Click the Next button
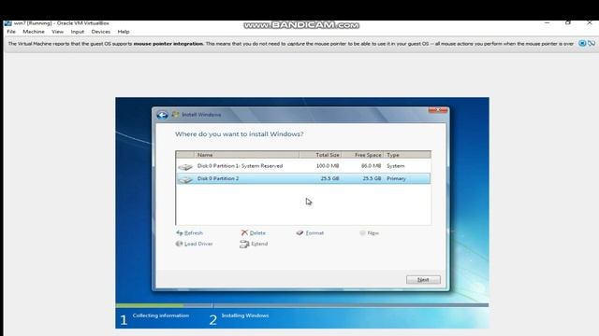599x336 pixels. tap(423, 280)
